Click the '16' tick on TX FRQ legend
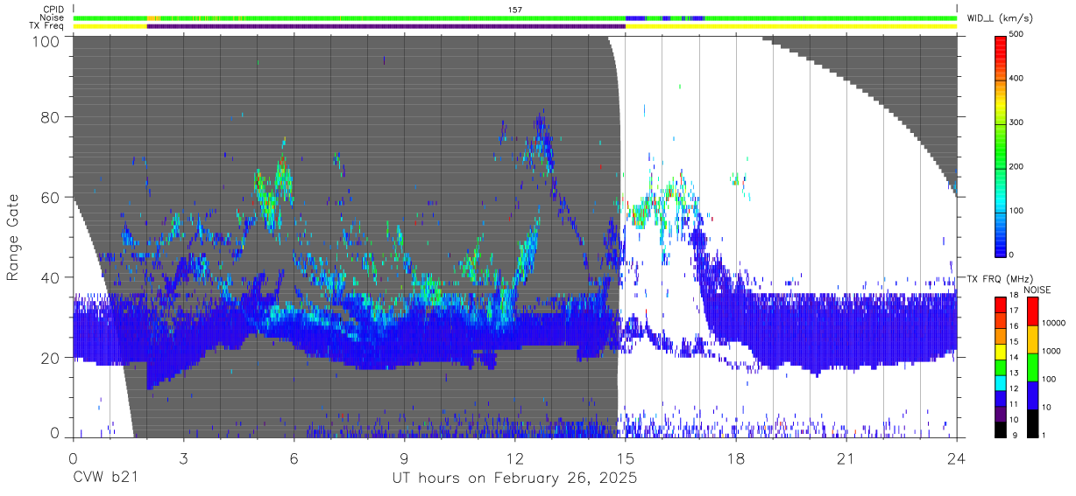 (1015, 326)
